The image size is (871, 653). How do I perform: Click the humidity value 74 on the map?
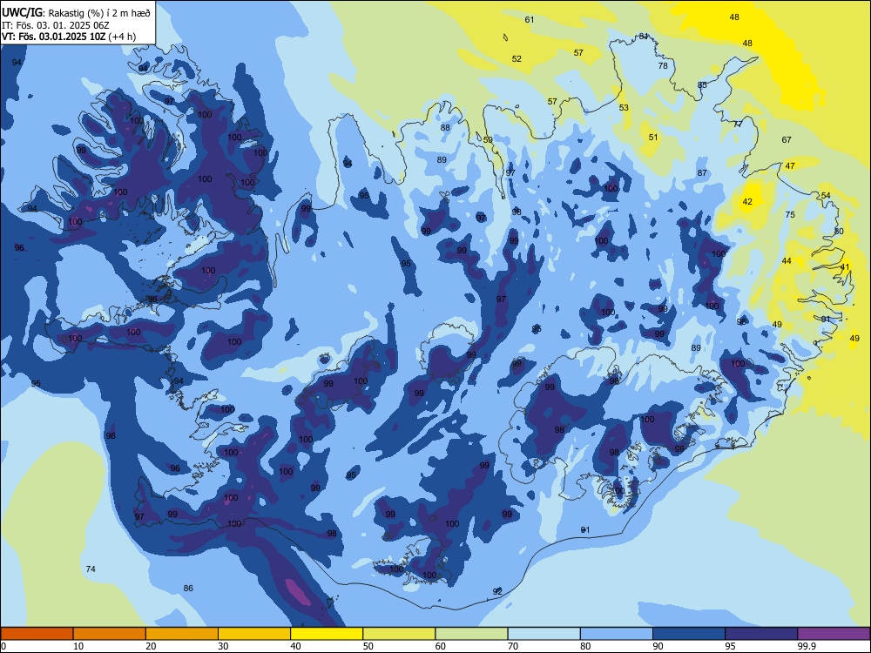[91, 569]
